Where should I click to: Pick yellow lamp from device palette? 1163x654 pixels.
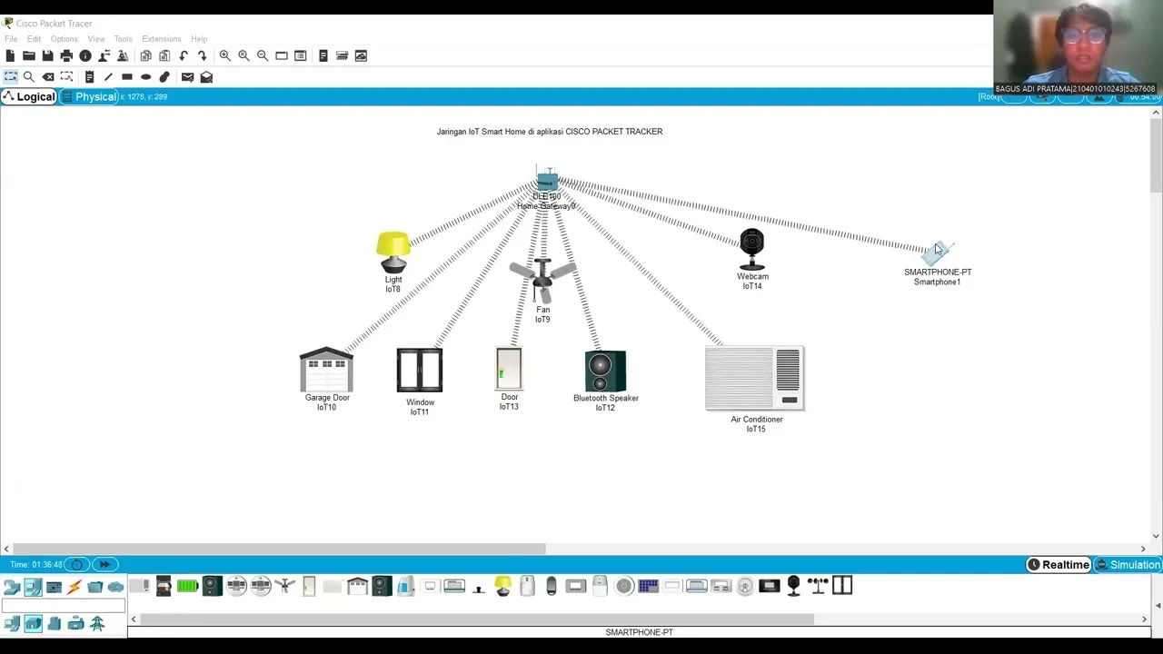502,586
